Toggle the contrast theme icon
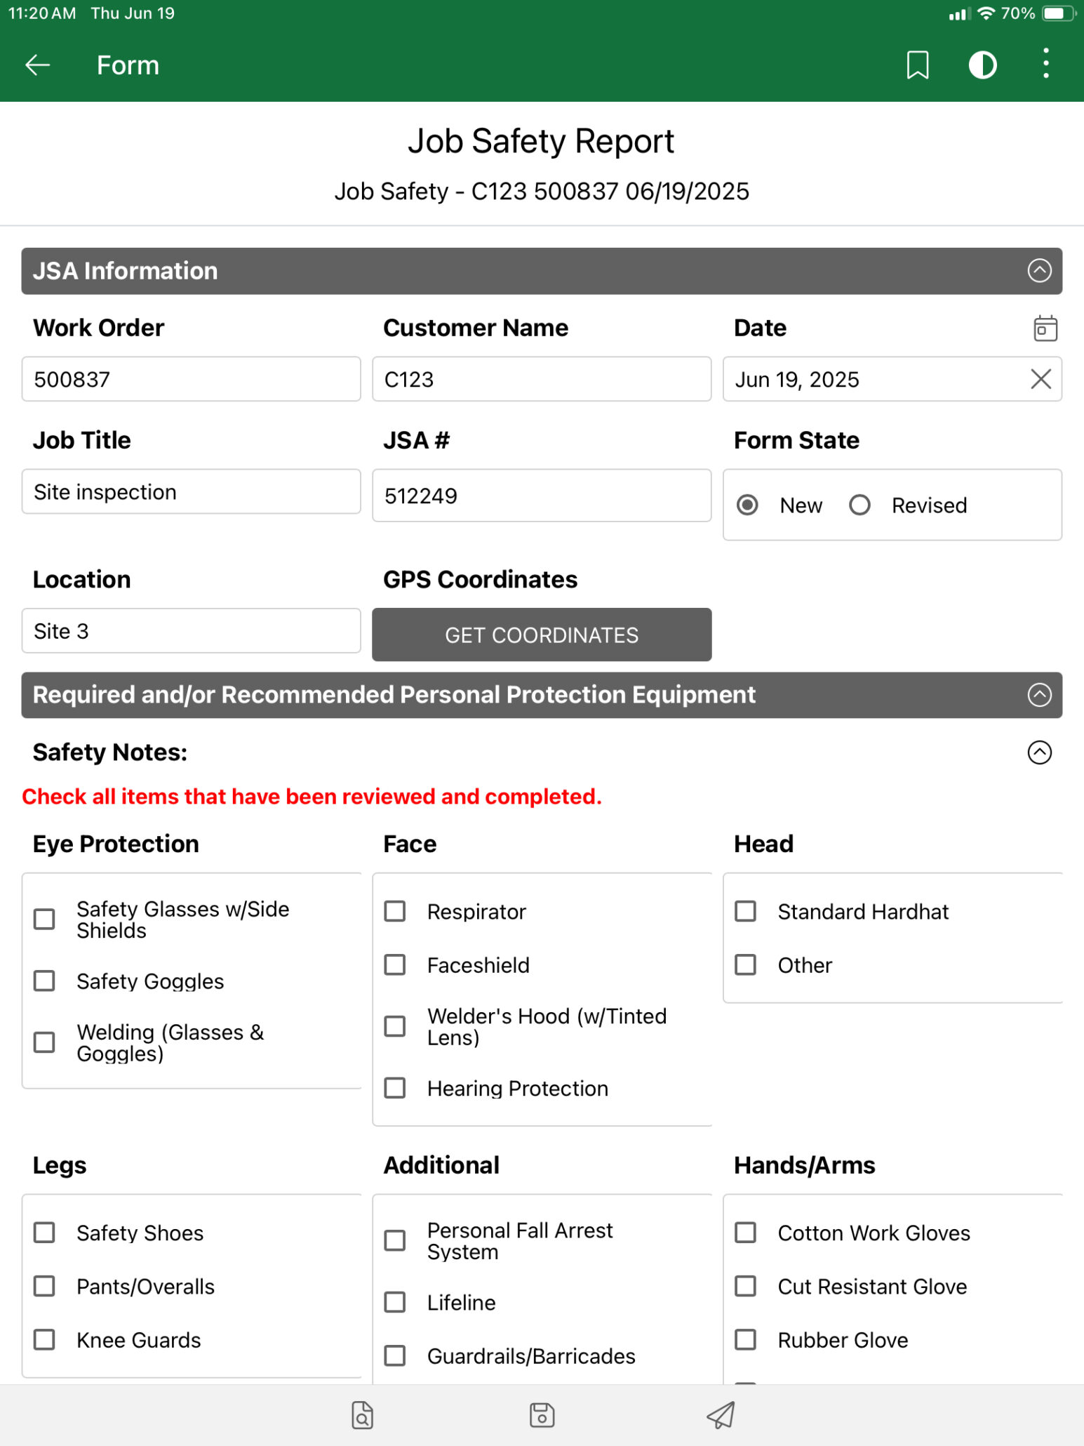This screenshot has width=1084, height=1446. 982,65
